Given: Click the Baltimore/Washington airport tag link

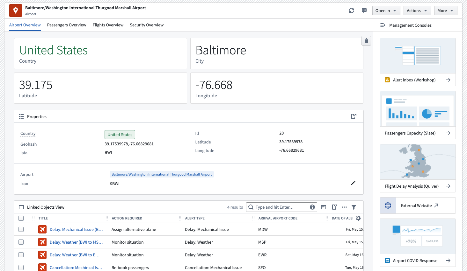Looking at the screenshot, I should pos(162,174).
